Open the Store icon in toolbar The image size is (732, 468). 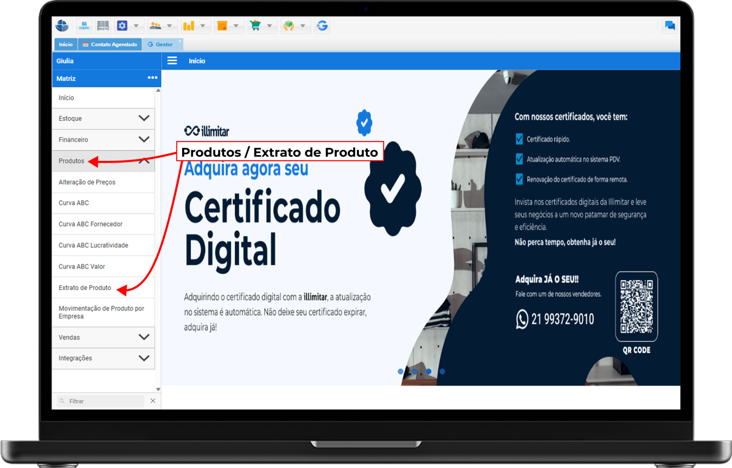coord(84,26)
